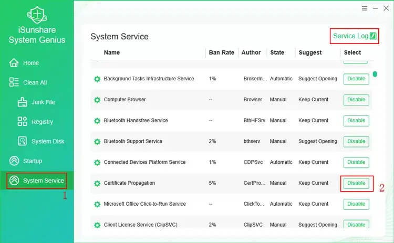Select Clean All in the sidebar
Viewport: 394px width, 243px height.
coord(35,82)
